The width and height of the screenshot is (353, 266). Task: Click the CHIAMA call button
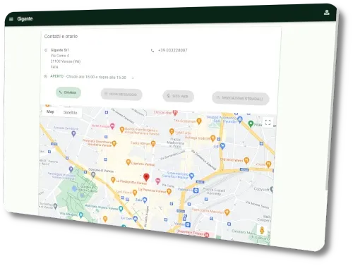(68, 92)
